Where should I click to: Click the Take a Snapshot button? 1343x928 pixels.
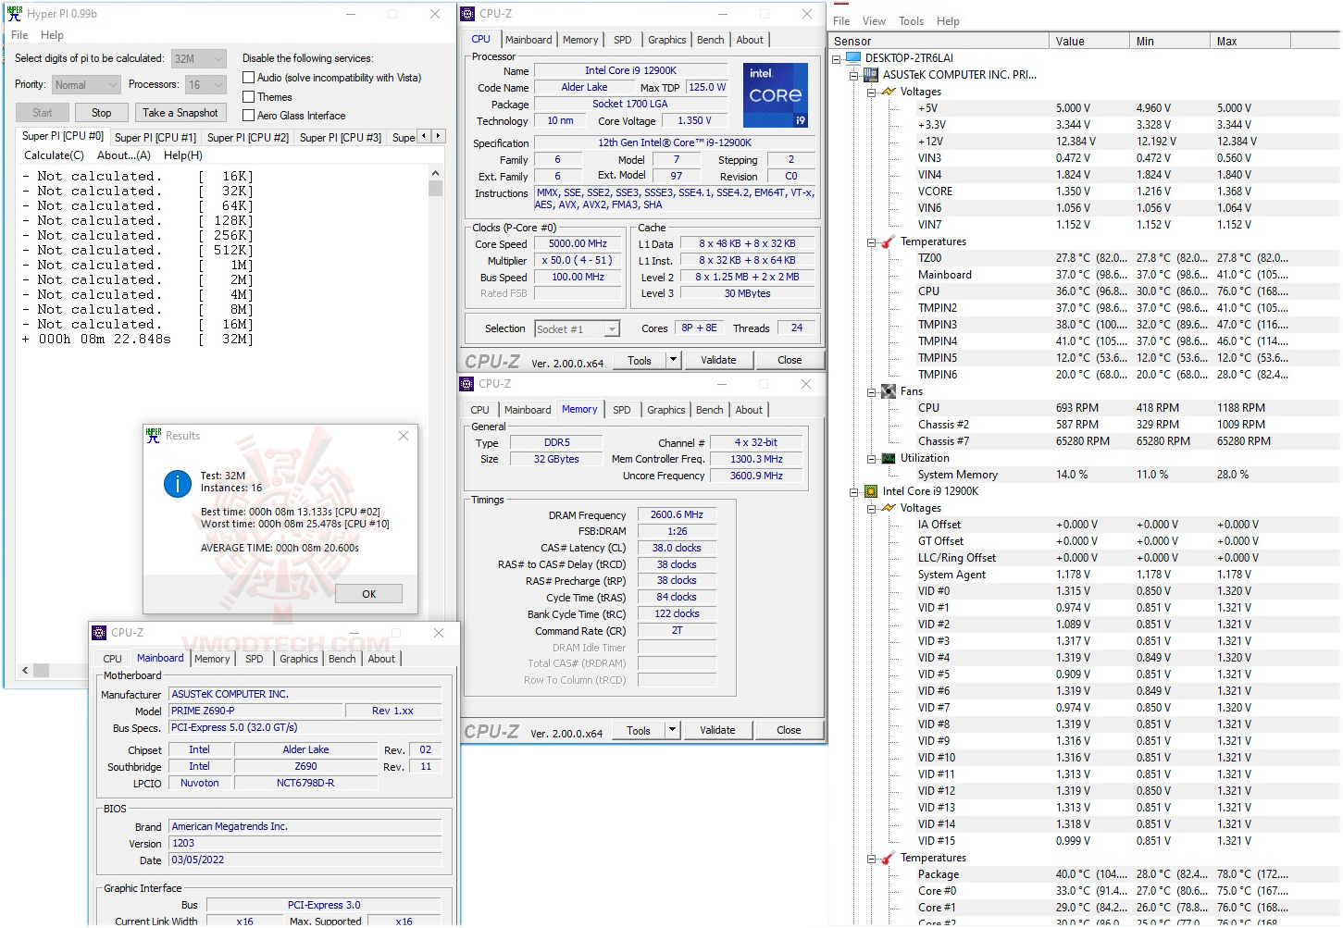click(x=180, y=112)
